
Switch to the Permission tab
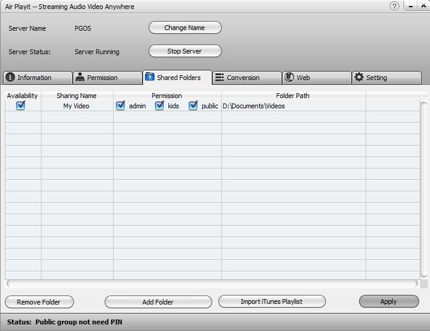click(108, 78)
